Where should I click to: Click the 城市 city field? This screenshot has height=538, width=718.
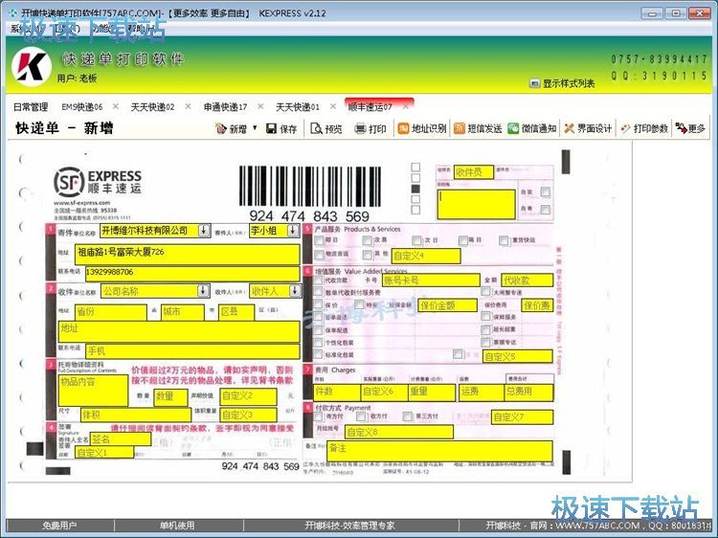click(x=183, y=312)
